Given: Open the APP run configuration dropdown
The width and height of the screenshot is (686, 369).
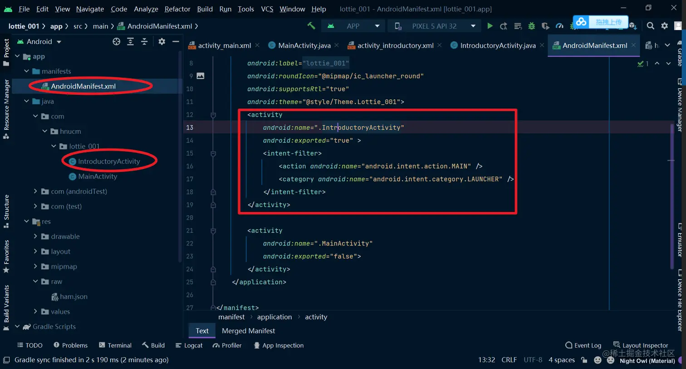Looking at the screenshot, I should pyautogui.click(x=353, y=26).
